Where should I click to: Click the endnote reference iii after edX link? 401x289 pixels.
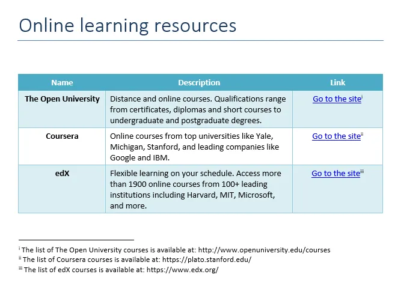tap(362, 171)
